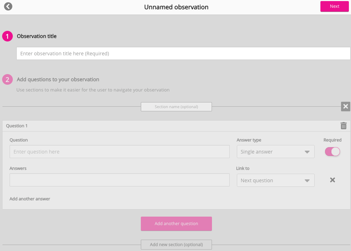Screen dimensions: 351x251
Task: Click the Add another answer link
Action: pos(30,199)
